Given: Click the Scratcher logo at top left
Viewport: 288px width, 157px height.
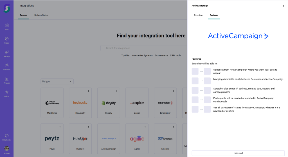Looking at the screenshot, I should (x=7, y=7).
